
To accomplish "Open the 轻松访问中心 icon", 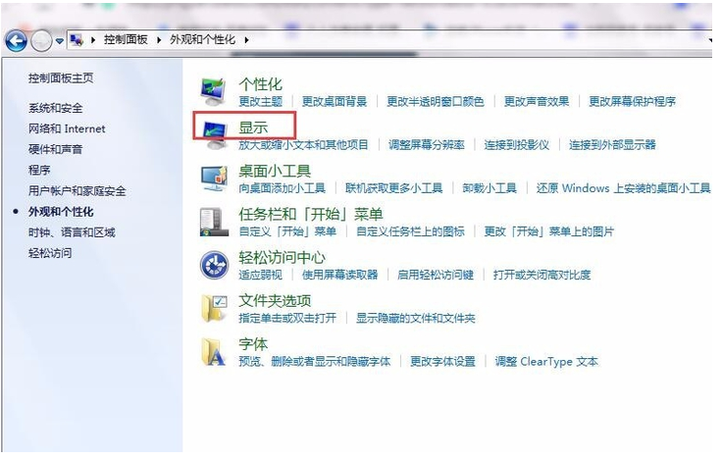I will (x=214, y=265).
